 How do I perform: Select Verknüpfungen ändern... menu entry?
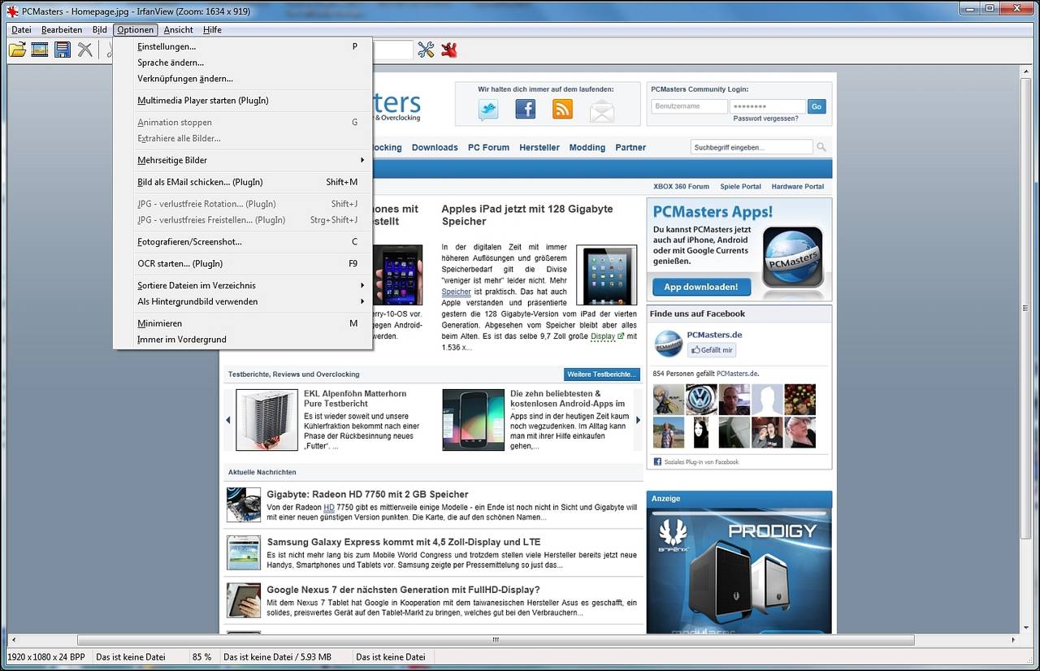(x=243, y=79)
